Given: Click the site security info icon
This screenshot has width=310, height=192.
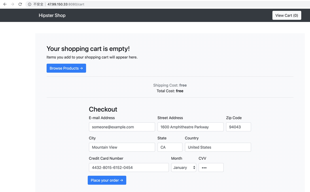Looking at the screenshot, I should click(30, 4).
